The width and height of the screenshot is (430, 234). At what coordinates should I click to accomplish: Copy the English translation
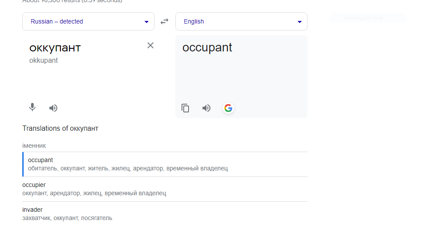(185, 108)
